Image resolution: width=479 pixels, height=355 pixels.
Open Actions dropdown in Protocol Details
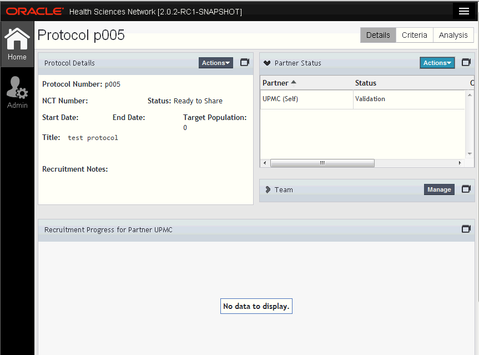coord(216,63)
